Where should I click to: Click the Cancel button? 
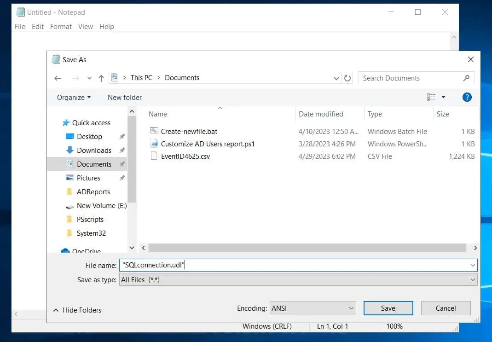446,308
